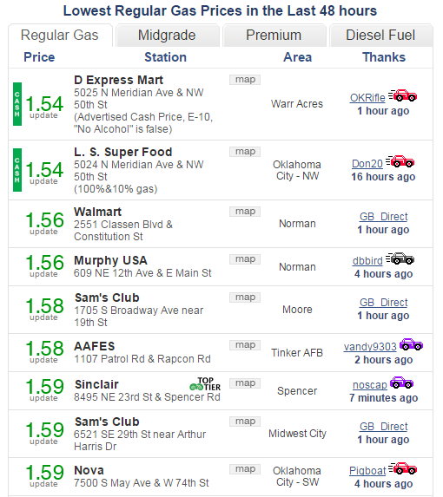Click update under Nova's 1.59 price
The height and width of the screenshot is (497, 443).
(43, 484)
